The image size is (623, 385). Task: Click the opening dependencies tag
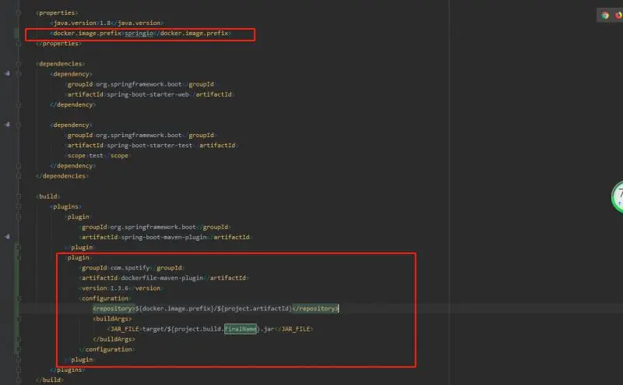[x=61, y=64]
